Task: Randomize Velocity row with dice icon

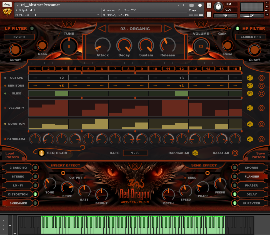Action: [250, 108]
